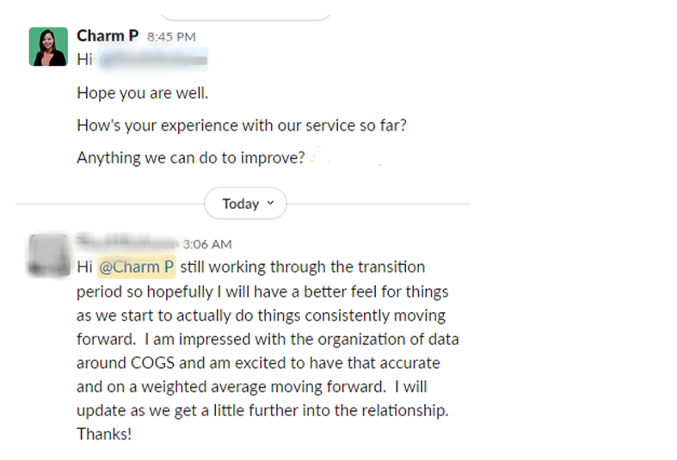Open the Today date dropdown
This screenshot has height=460, width=677.
click(245, 204)
